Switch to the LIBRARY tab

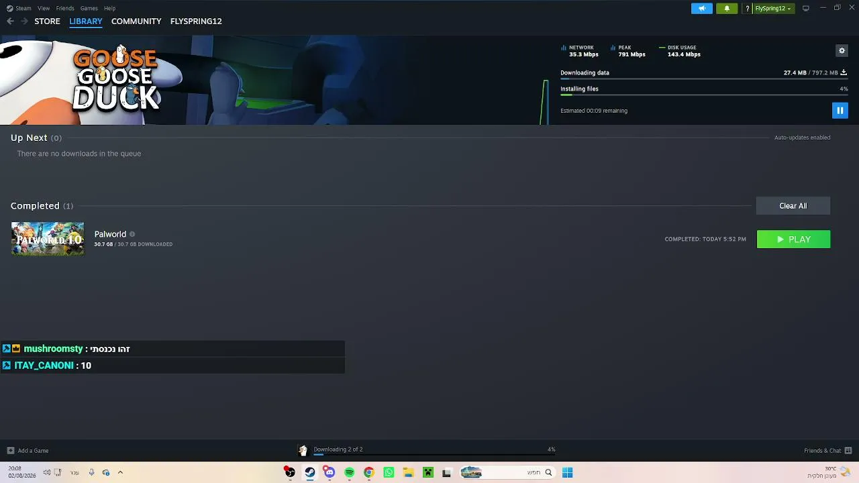coord(86,21)
